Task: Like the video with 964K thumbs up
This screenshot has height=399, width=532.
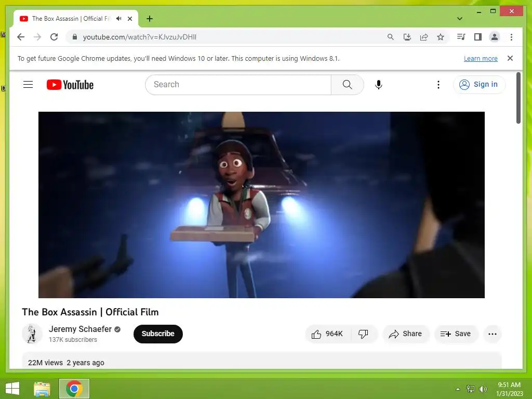Action: coord(327,334)
